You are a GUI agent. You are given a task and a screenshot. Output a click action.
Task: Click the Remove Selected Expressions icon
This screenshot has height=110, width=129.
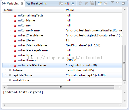coord(86,3)
